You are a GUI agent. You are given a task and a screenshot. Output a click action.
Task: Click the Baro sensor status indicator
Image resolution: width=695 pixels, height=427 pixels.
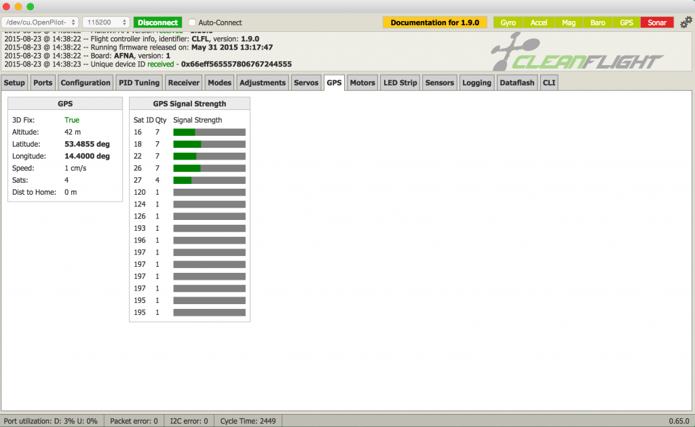597,22
